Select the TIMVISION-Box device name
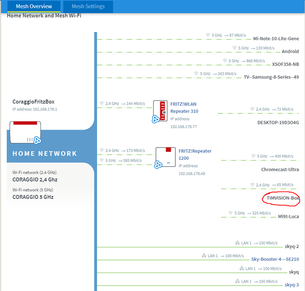Viewport: 305px width, 291px height. (x=283, y=198)
